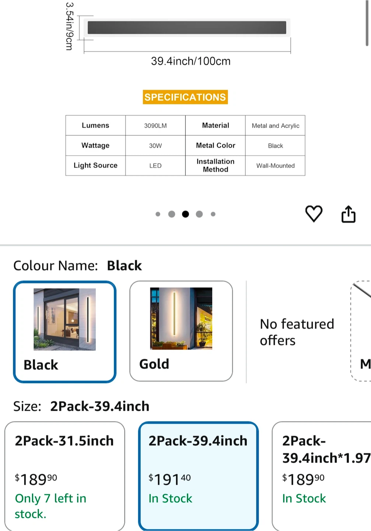Tap the partially visible dashed colour card

361,331
